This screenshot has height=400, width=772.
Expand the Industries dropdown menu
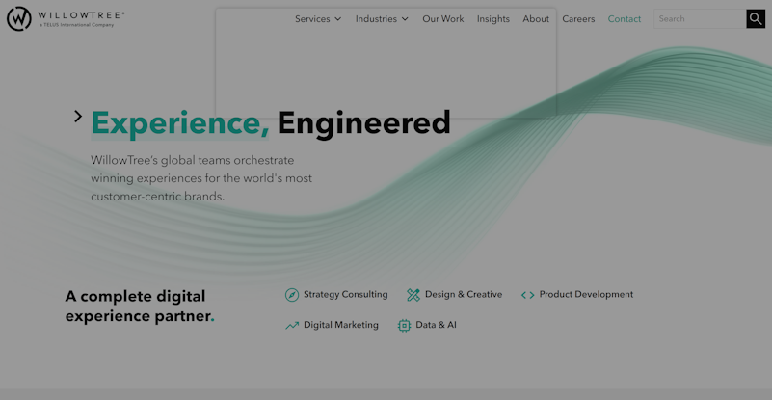(382, 18)
